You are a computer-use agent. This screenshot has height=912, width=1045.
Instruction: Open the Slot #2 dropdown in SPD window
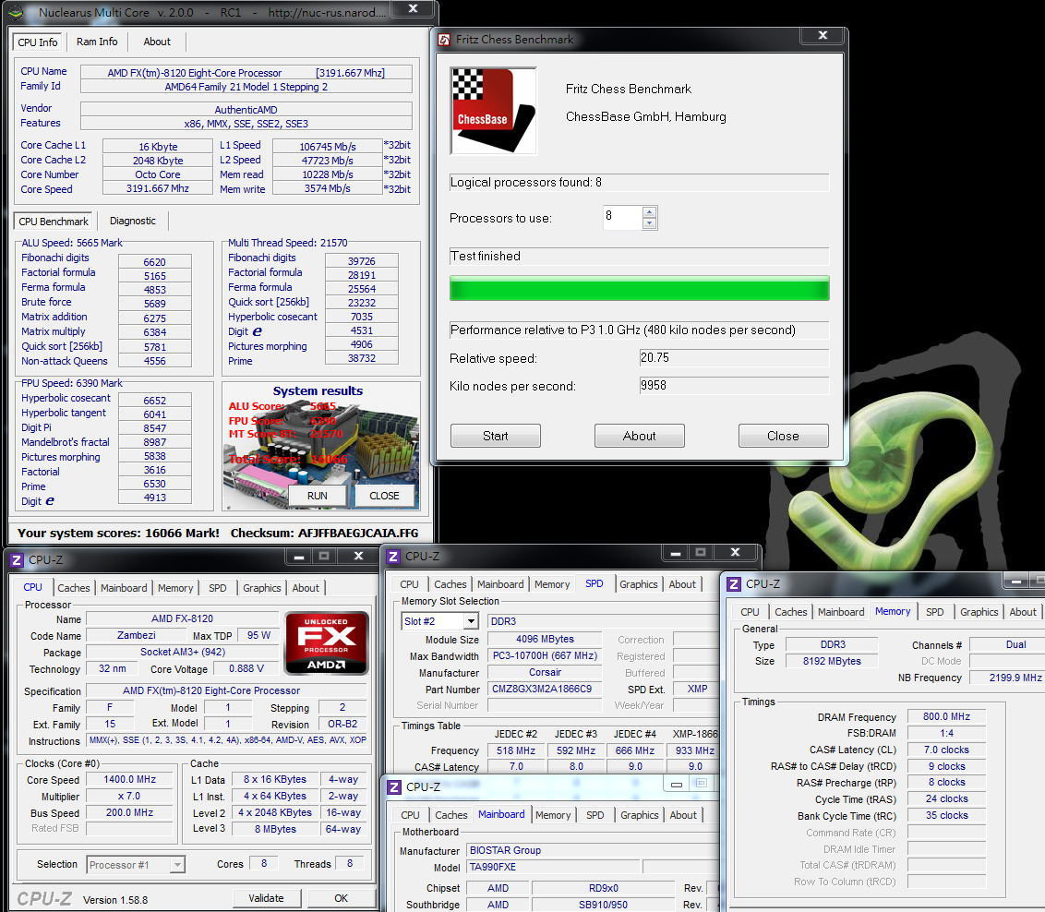point(471,621)
